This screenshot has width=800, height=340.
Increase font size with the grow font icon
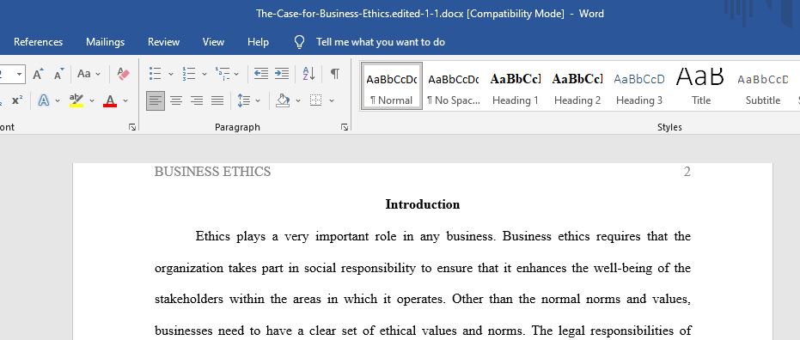(x=39, y=74)
